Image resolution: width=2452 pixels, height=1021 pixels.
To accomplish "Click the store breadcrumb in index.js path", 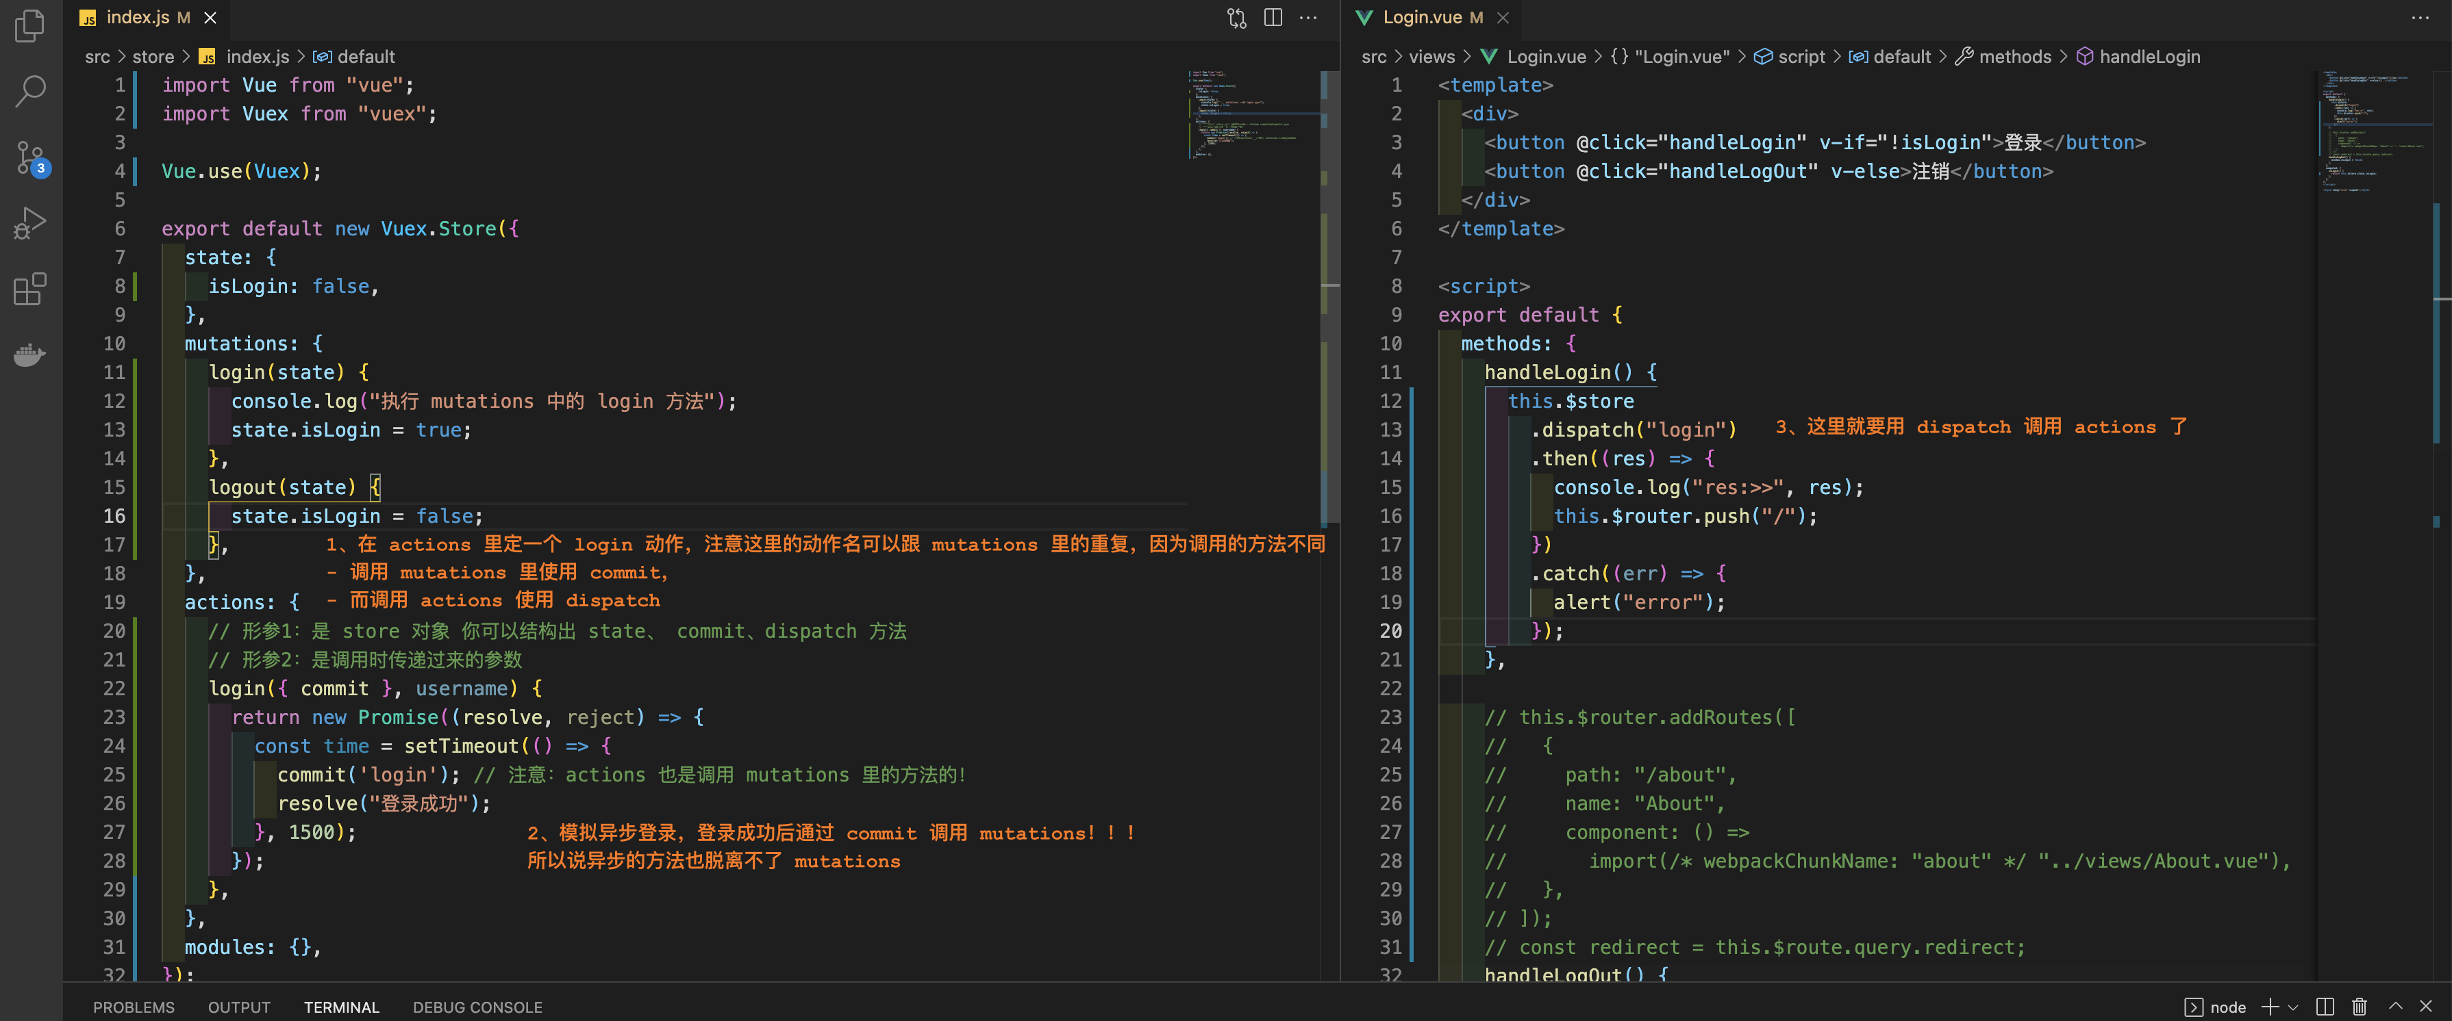I will 152,57.
